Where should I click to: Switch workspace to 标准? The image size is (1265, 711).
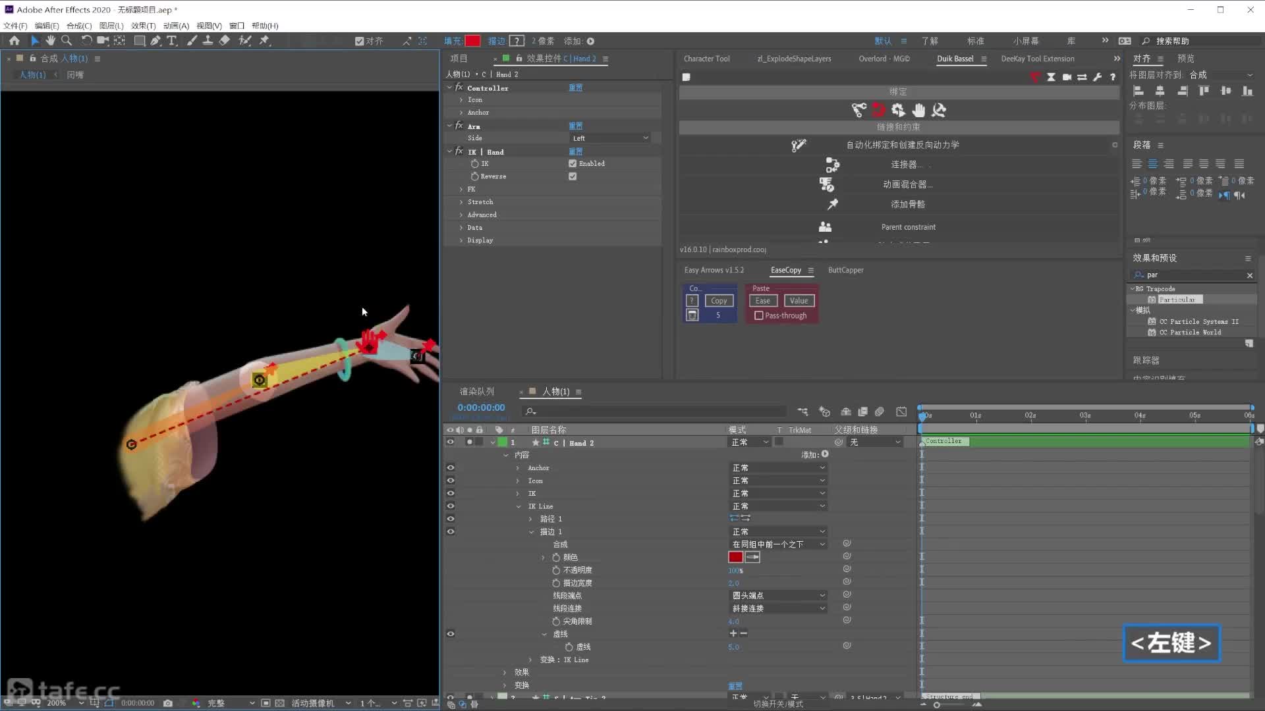975,41
